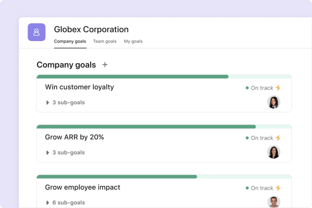Open the Win customer loyalty goal
312x208 pixels.
click(80, 87)
